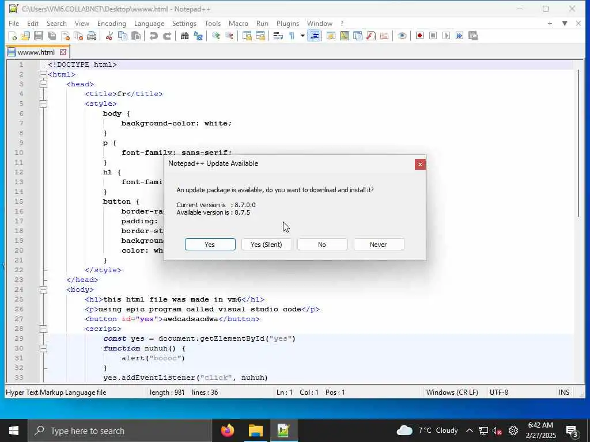Click Yes in the update dialog

click(x=210, y=244)
